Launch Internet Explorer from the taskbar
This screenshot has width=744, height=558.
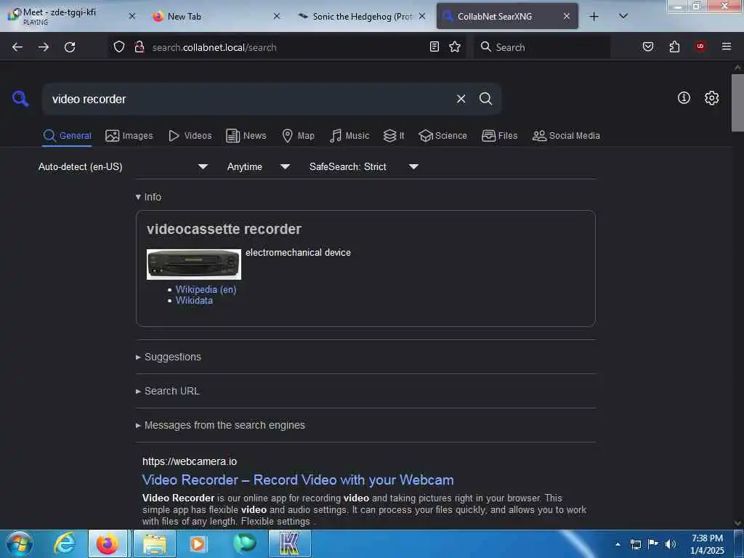[x=65, y=543]
